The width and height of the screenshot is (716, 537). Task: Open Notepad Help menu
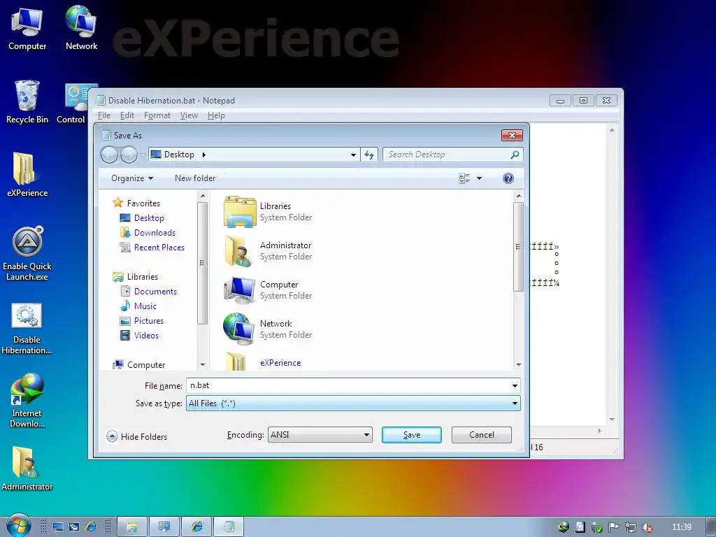click(x=216, y=115)
